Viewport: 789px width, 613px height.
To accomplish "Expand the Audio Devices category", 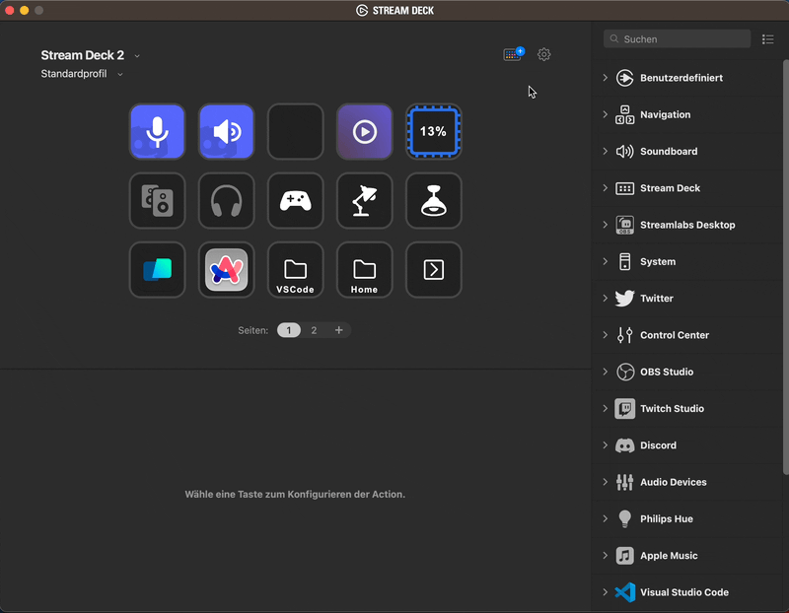I will pyautogui.click(x=606, y=482).
